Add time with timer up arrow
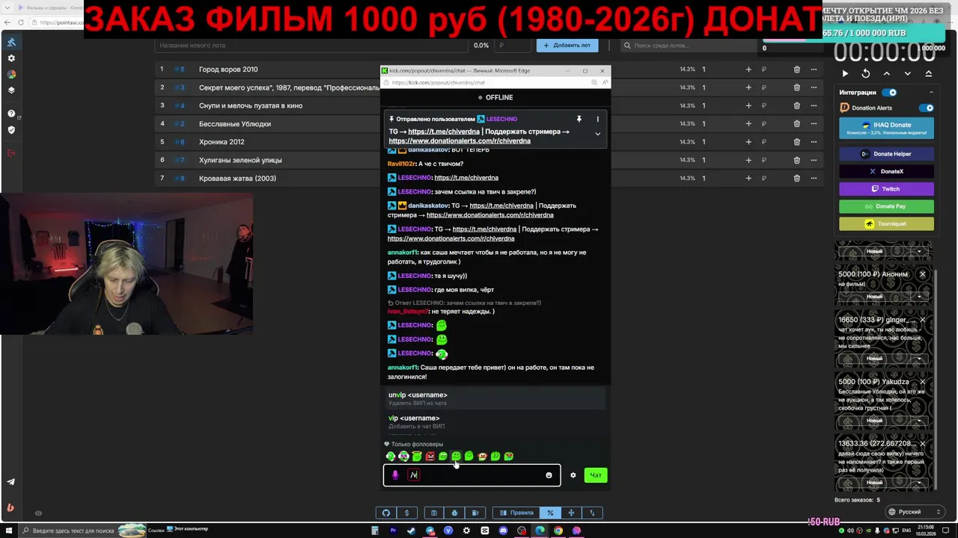This screenshot has height=538, width=958. pos(887,73)
